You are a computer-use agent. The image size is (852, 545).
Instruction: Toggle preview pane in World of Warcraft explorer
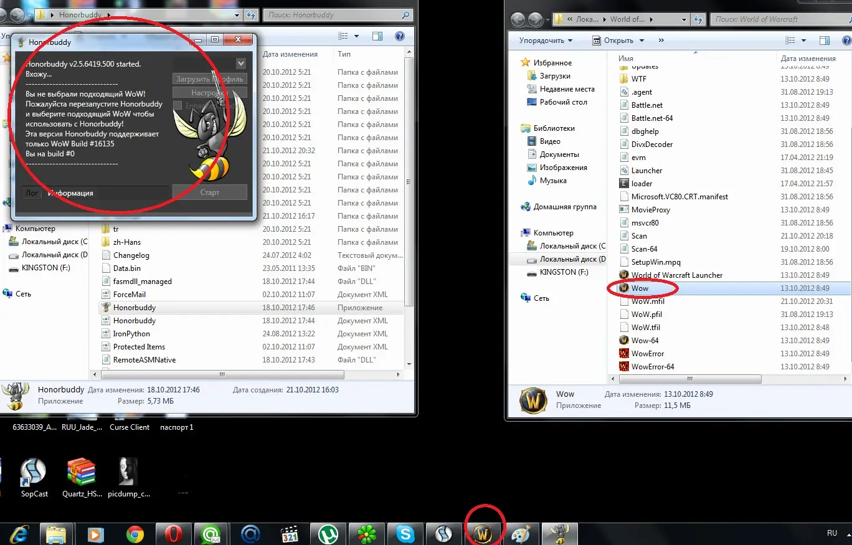tap(825, 40)
